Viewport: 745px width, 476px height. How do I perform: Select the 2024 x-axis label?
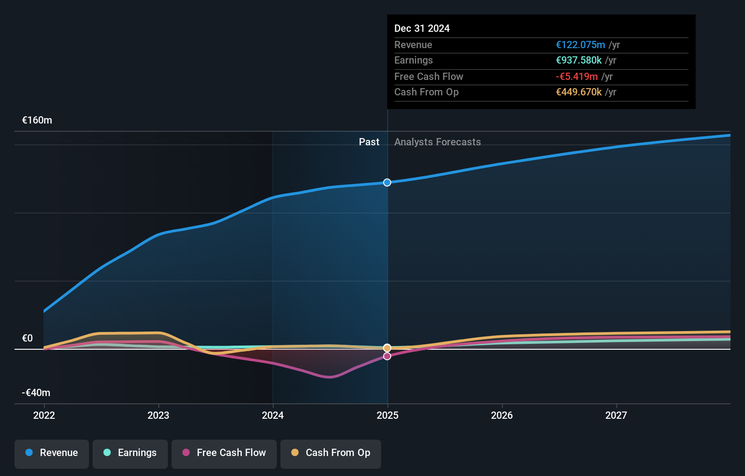[273, 415]
